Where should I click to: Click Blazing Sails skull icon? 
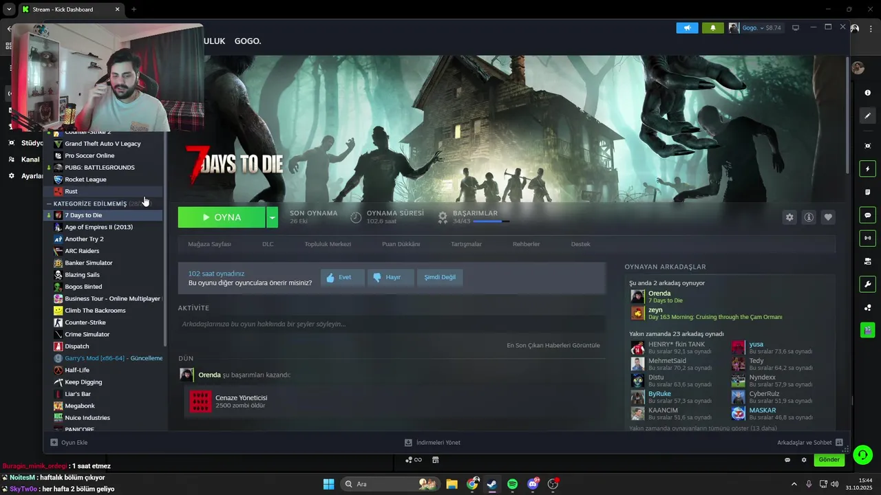pyautogui.click(x=58, y=275)
